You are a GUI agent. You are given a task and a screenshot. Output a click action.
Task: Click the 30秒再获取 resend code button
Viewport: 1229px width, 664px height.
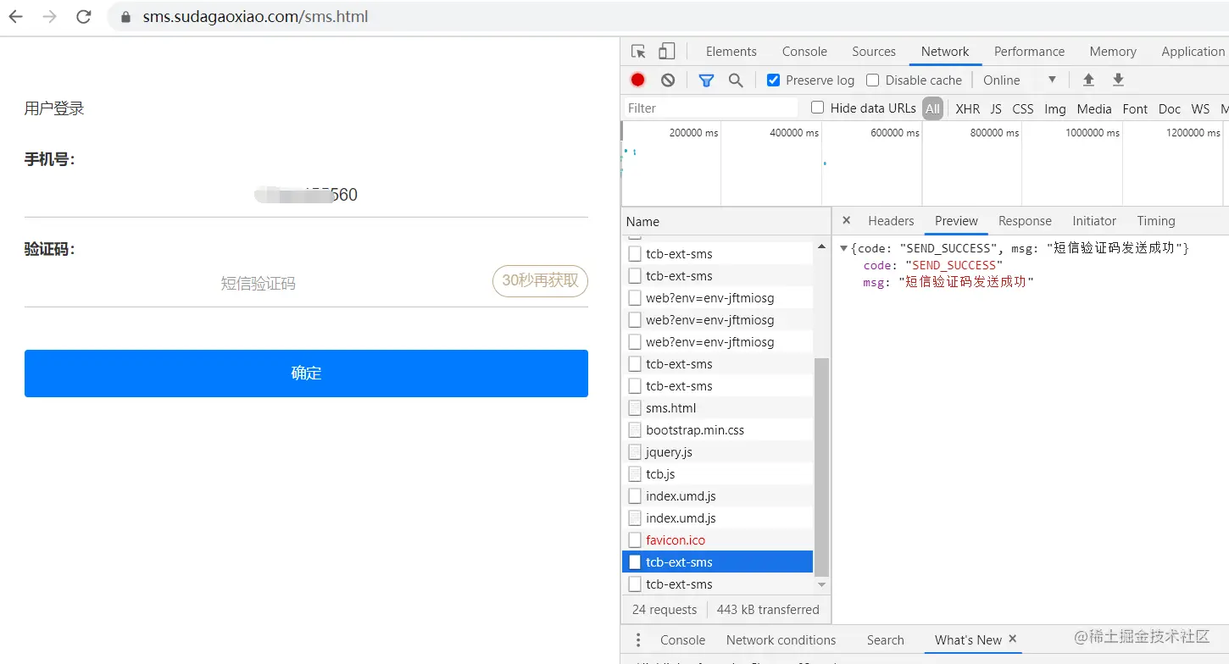point(540,280)
